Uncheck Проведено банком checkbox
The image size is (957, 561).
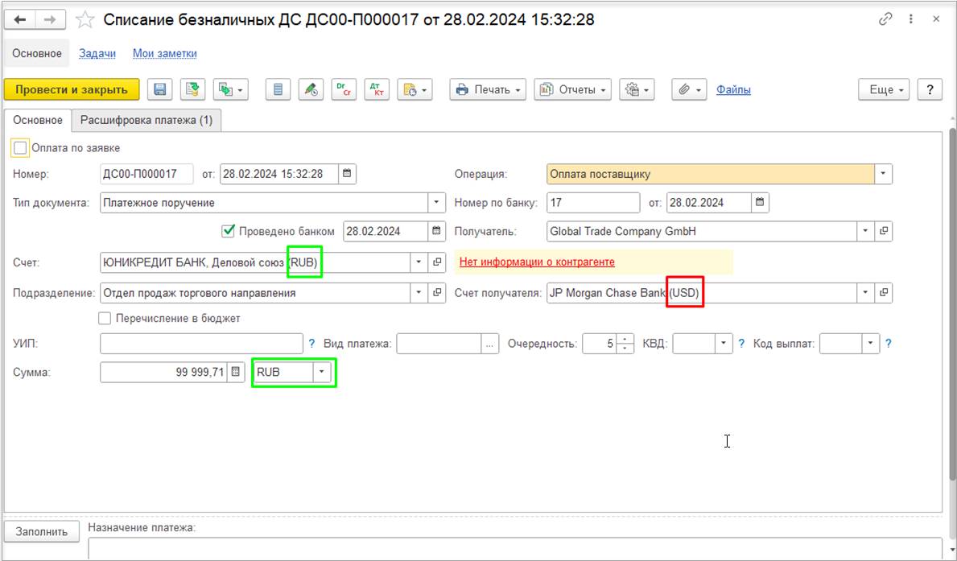pyautogui.click(x=229, y=231)
